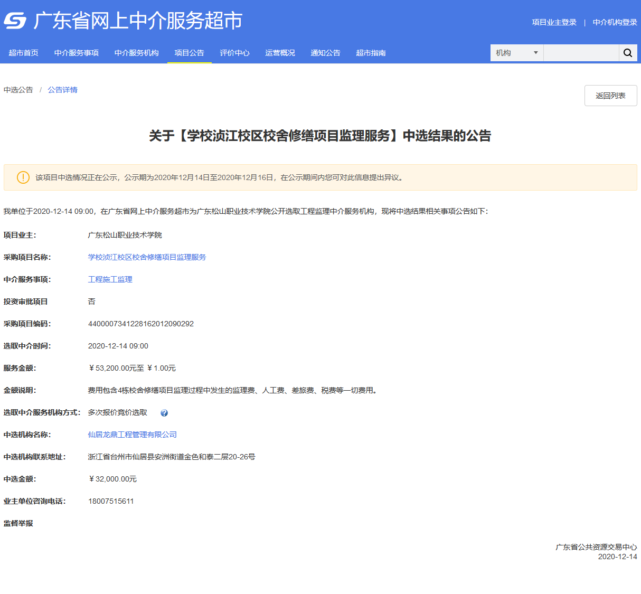Open the 评价中心 navigation item
The height and width of the screenshot is (594, 641).
pos(235,53)
